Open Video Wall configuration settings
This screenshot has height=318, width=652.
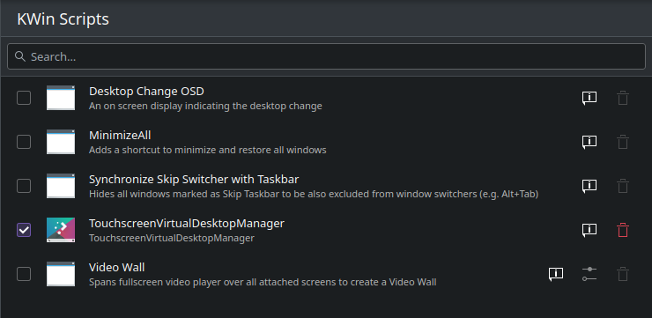pos(589,274)
